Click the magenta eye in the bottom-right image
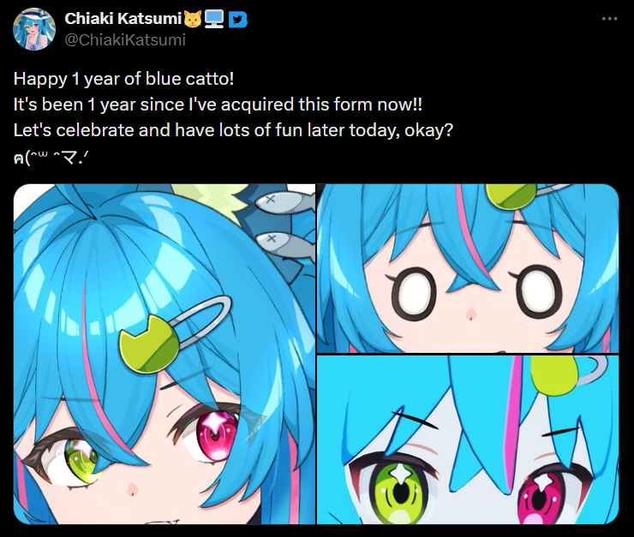The width and height of the screenshot is (634, 537). (x=541, y=497)
